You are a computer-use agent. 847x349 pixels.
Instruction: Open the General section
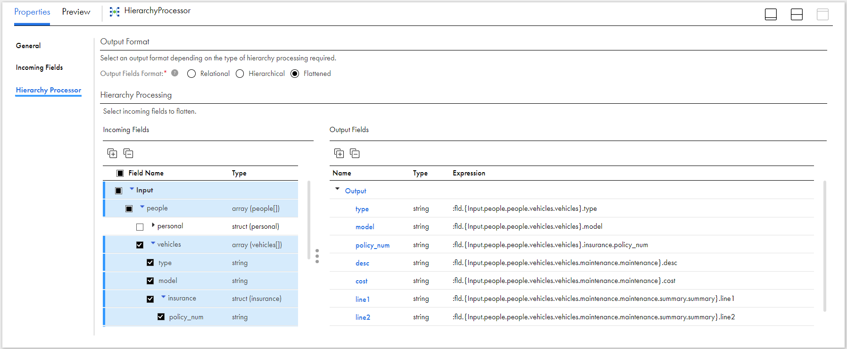point(28,46)
